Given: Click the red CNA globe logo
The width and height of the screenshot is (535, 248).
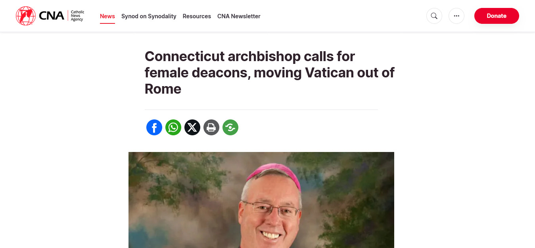Looking at the screenshot, I should click(x=26, y=16).
